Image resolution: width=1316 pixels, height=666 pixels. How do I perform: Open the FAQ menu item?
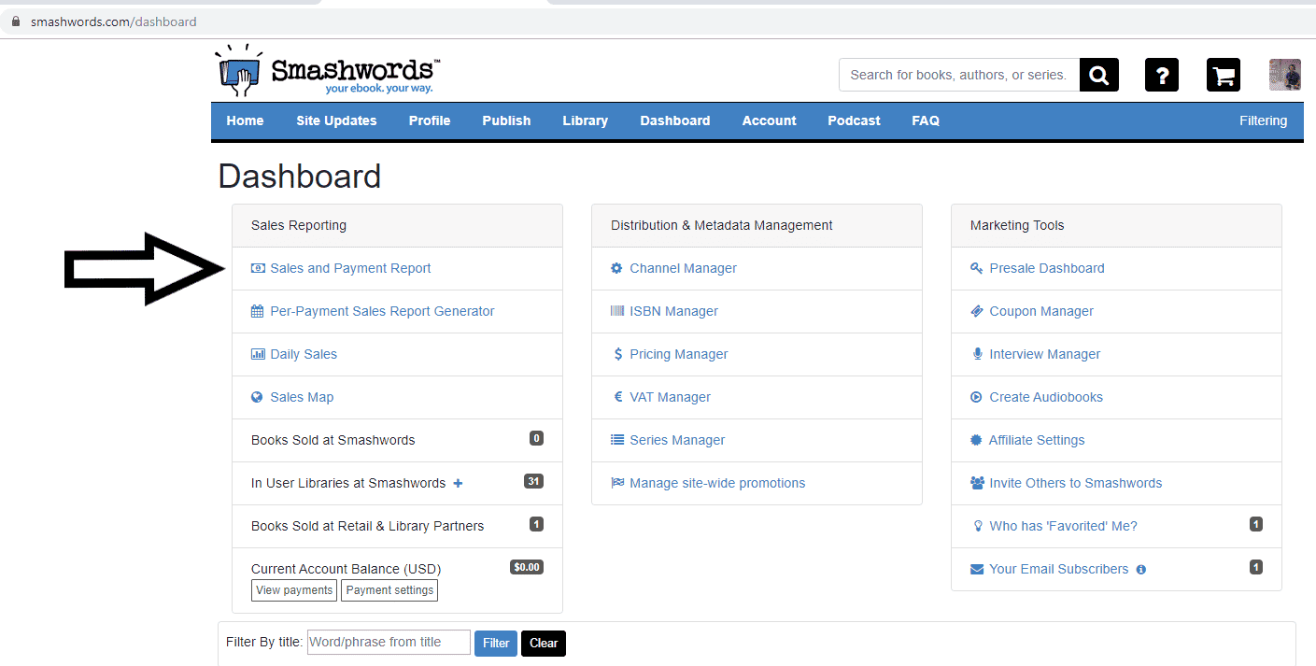point(926,120)
